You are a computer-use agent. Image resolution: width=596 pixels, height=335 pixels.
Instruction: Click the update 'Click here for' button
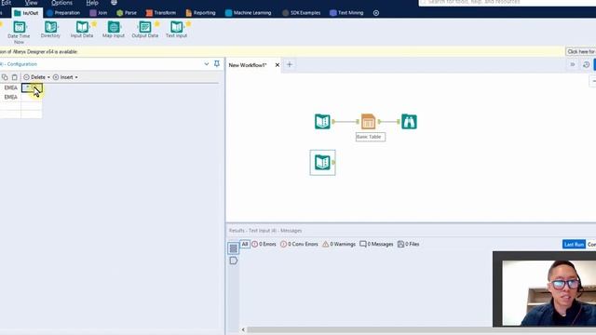(580, 52)
